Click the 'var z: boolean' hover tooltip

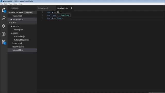[x=61, y=15]
